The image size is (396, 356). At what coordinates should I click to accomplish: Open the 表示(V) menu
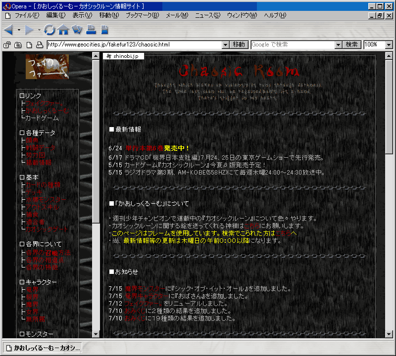pyautogui.click(x=82, y=16)
